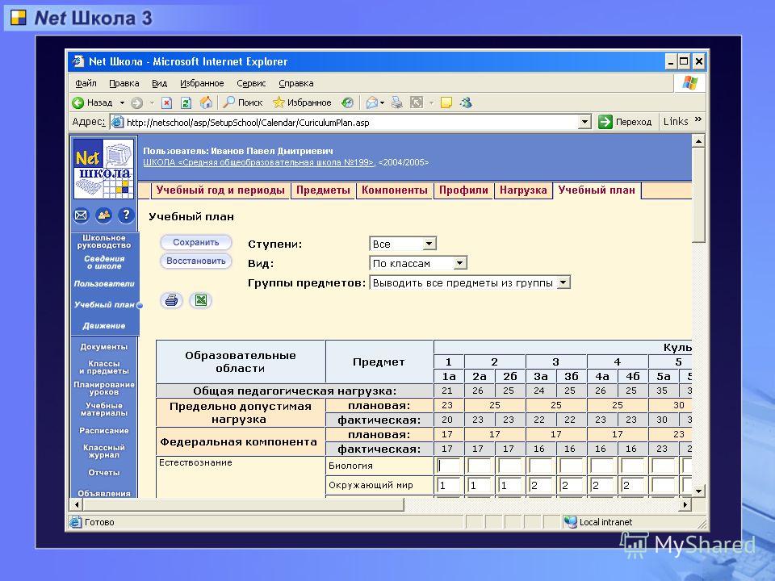Open help question mark icon

tap(126, 215)
